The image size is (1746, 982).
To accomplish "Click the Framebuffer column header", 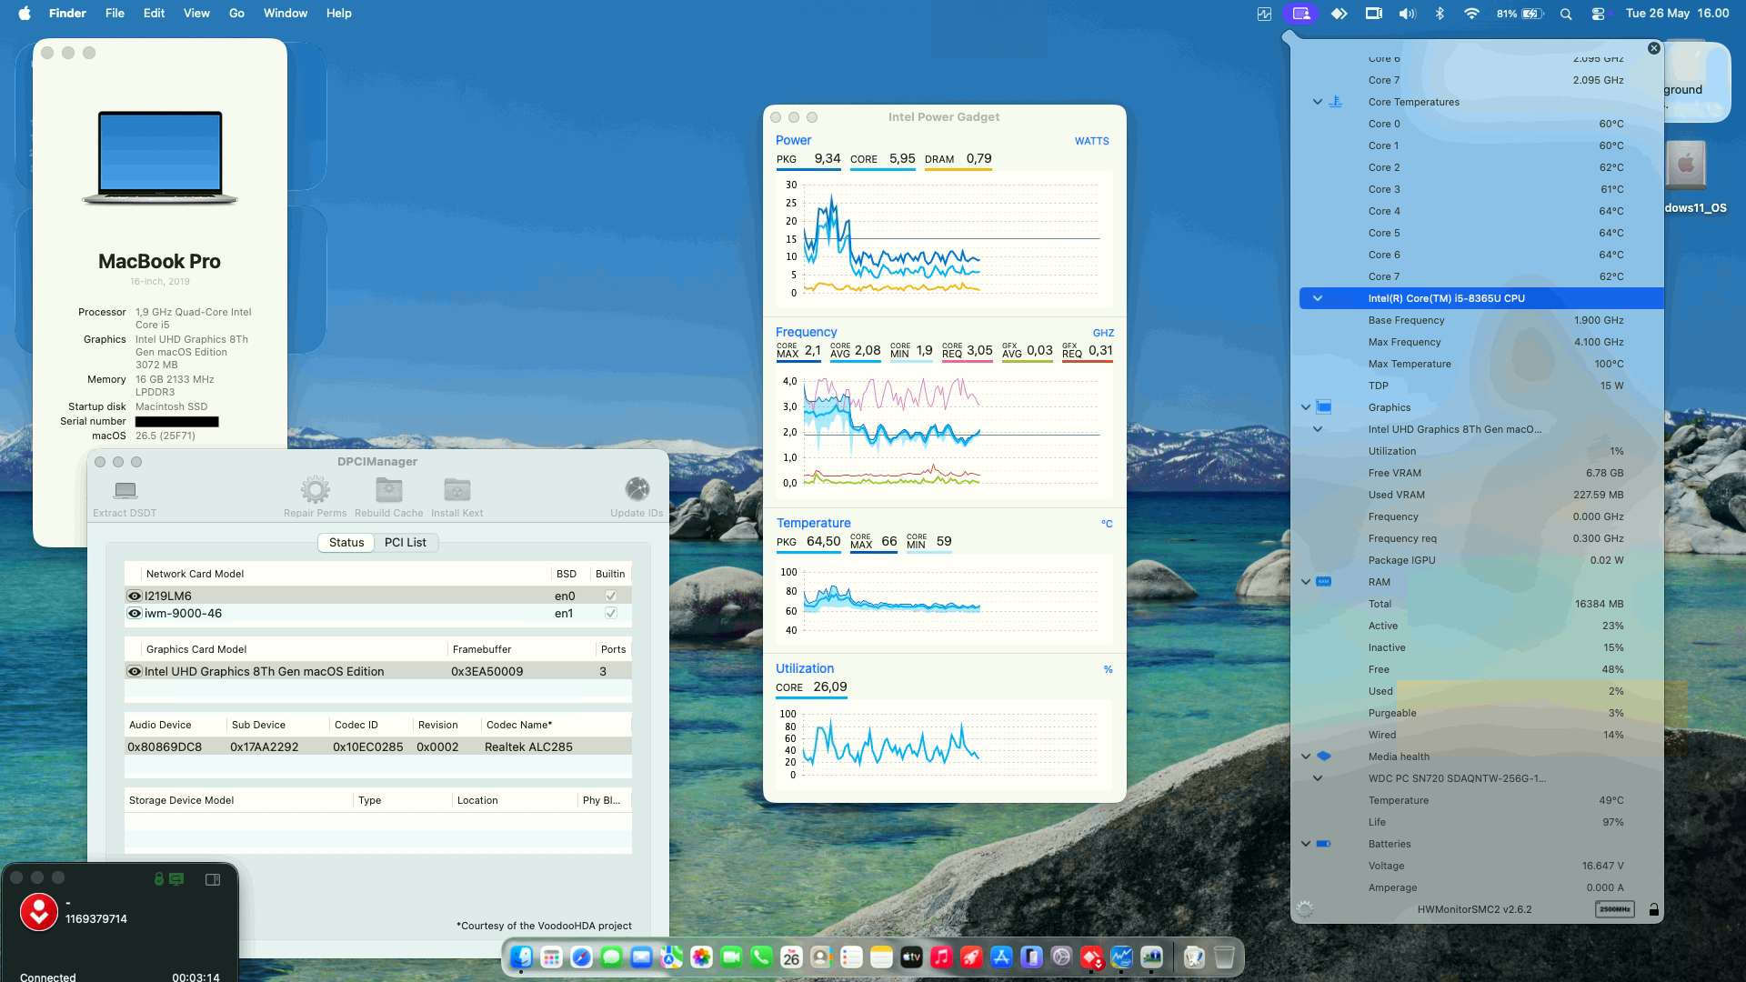I will (522, 650).
